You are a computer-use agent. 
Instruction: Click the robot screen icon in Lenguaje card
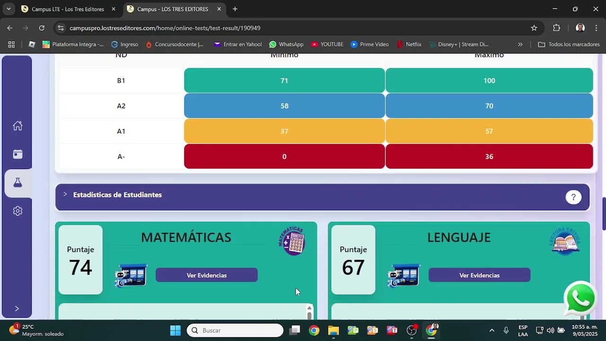[x=404, y=276]
